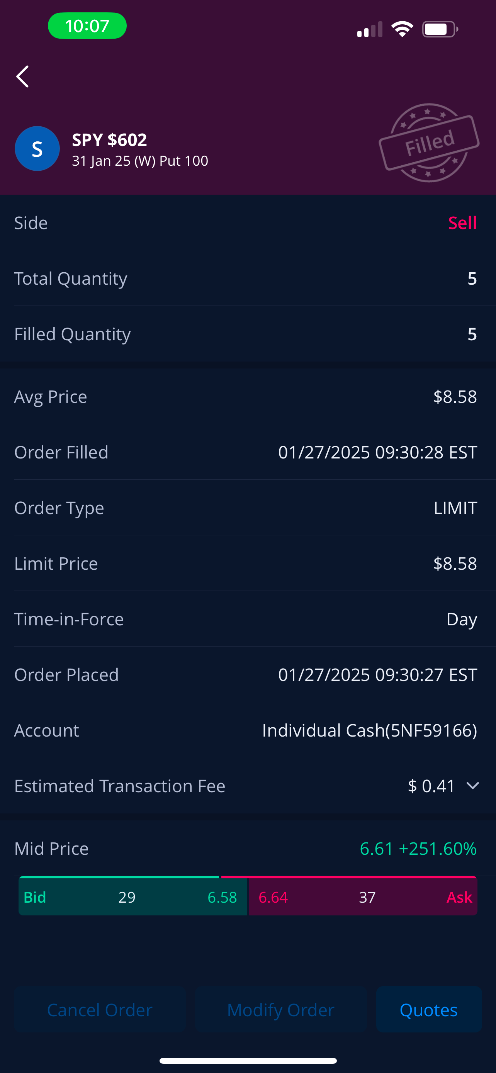Select the red Ask 6.64 bar
Viewport: 496px width, 1073px height.
pos(363,897)
